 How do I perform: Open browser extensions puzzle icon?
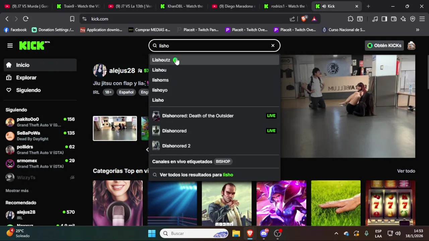[350, 19]
